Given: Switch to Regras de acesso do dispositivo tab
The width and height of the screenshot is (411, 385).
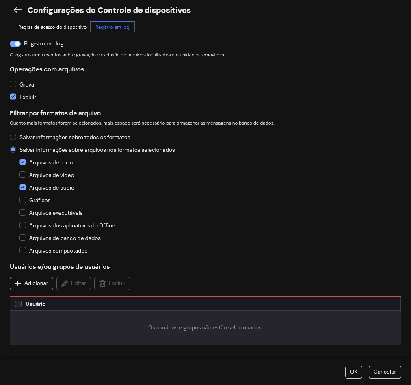Looking at the screenshot, I should coord(52,27).
